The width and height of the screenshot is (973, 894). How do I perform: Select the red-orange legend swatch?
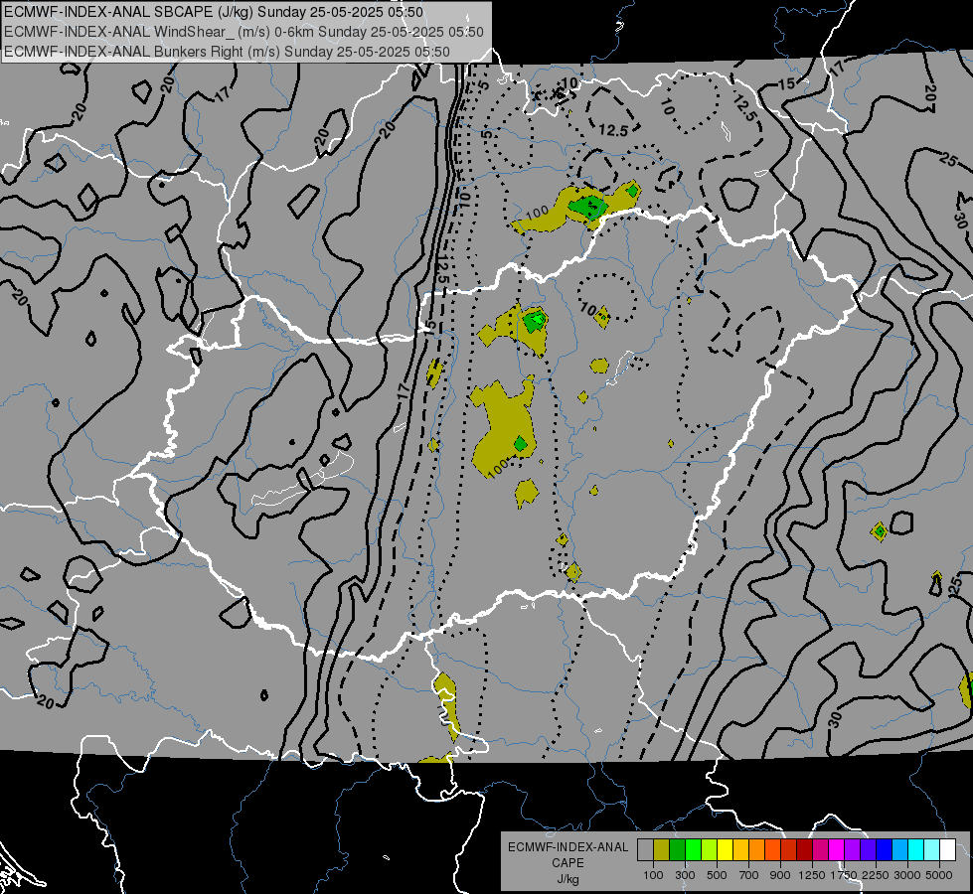coord(772,849)
